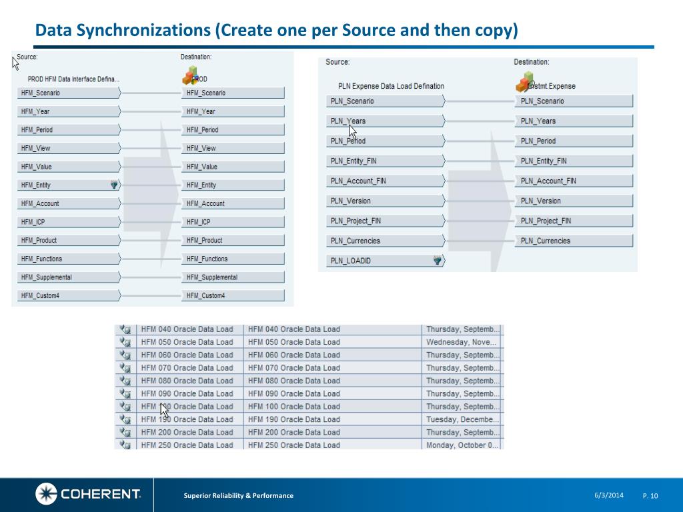Screen dimensions: 683x512
Task: Select the source HFM_Functions dimension
Action: coord(69,259)
